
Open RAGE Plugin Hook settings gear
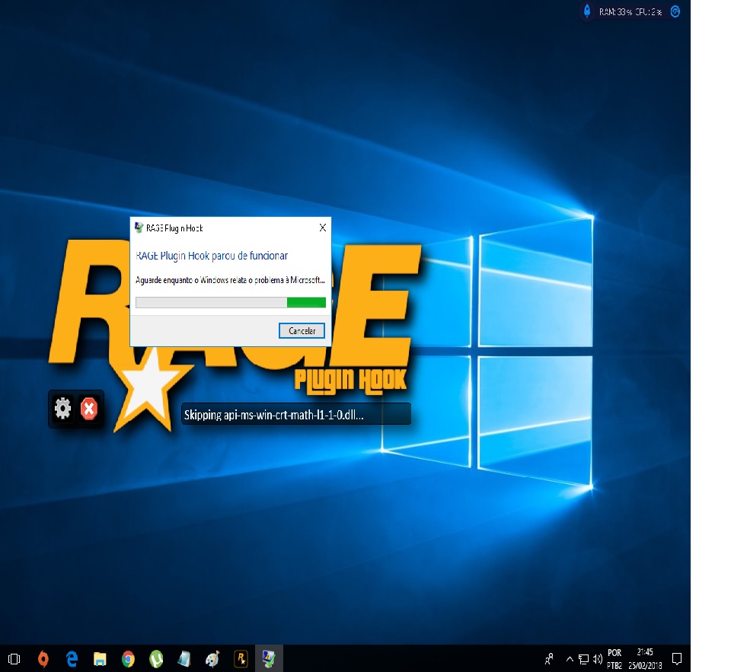click(63, 409)
